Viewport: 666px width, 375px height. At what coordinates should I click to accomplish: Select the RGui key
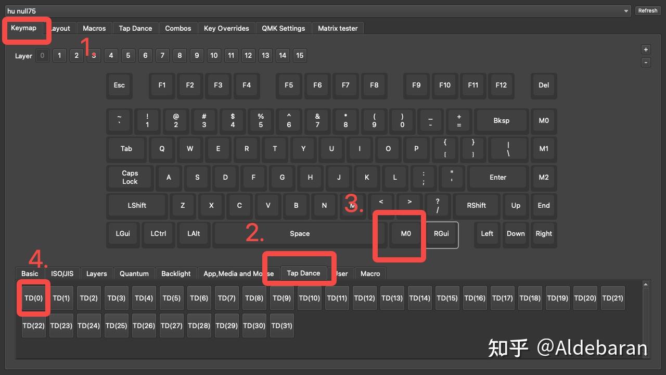441,234
